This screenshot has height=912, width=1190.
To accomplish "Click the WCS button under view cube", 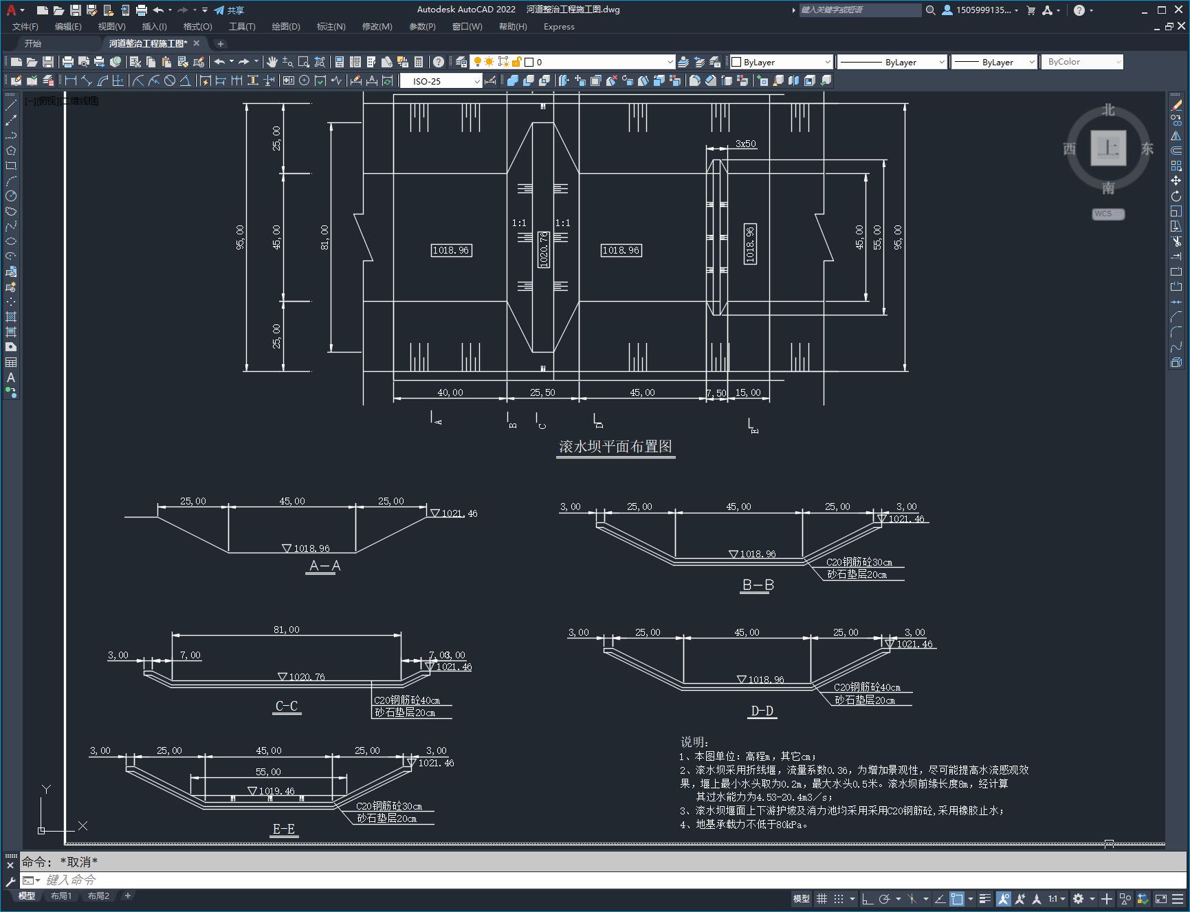I will tap(1108, 214).
